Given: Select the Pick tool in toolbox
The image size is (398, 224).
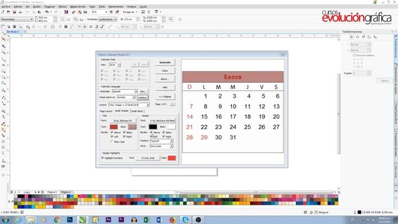Looking at the screenshot, I should coord(3,33).
